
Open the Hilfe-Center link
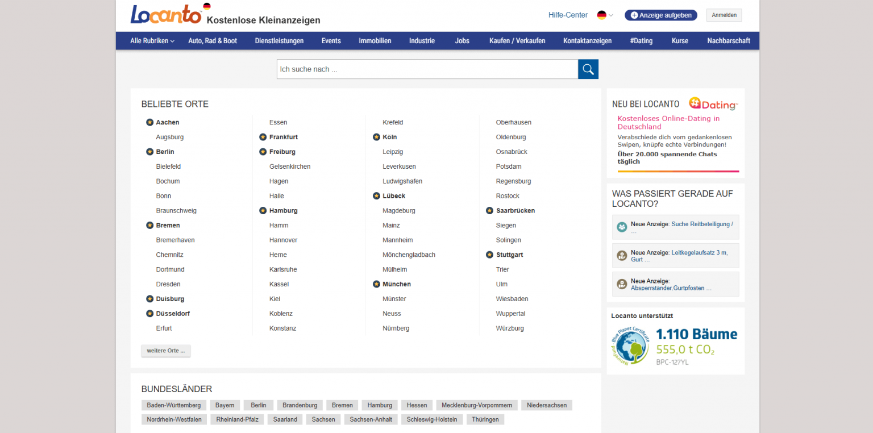tap(568, 15)
